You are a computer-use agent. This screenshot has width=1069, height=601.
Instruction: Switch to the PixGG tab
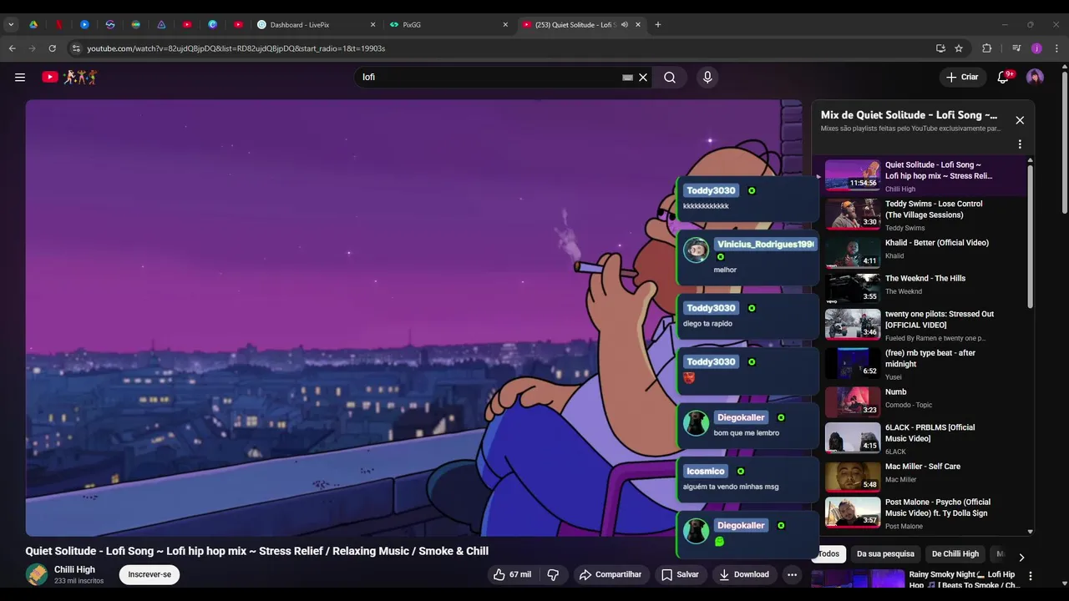pos(448,24)
